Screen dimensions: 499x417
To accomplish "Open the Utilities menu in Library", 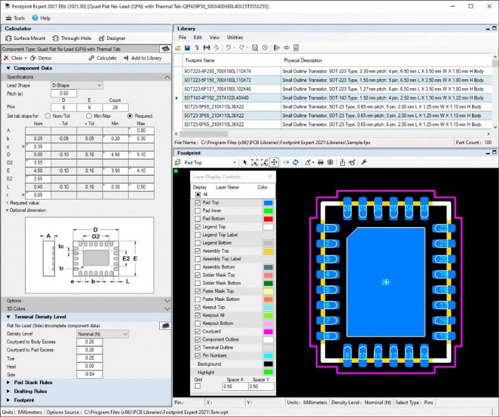I will pos(234,38).
